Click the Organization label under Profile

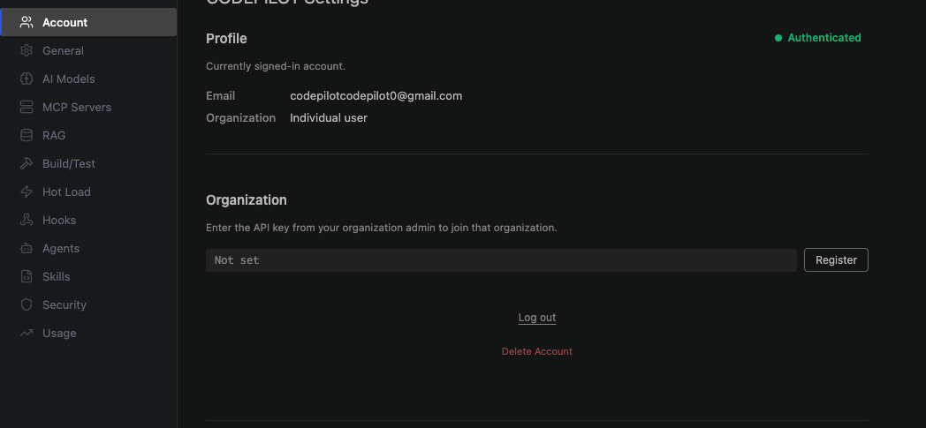pyautogui.click(x=241, y=118)
